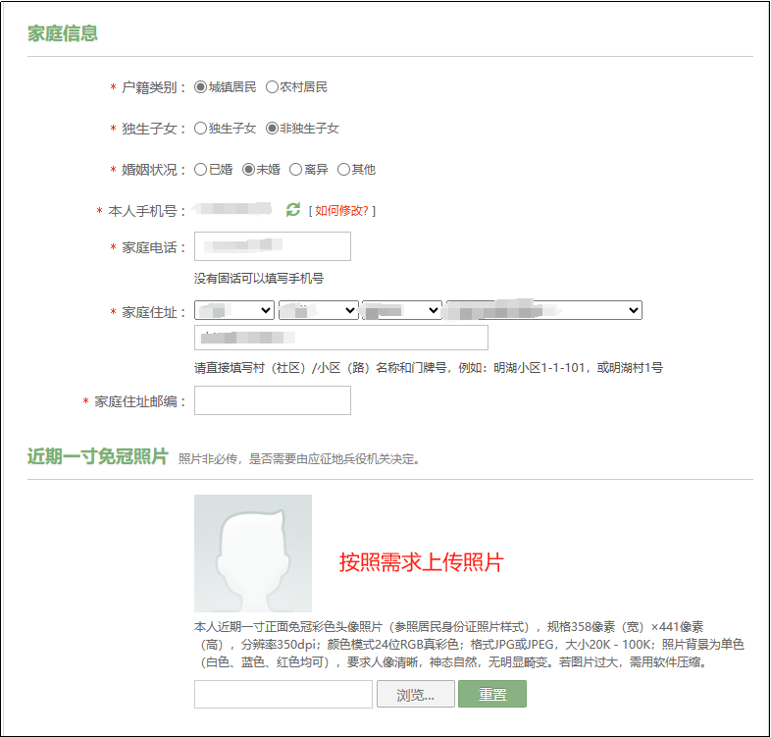The height and width of the screenshot is (737, 771).
Task: Set marital status to 未婚
Action: coord(249,170)
